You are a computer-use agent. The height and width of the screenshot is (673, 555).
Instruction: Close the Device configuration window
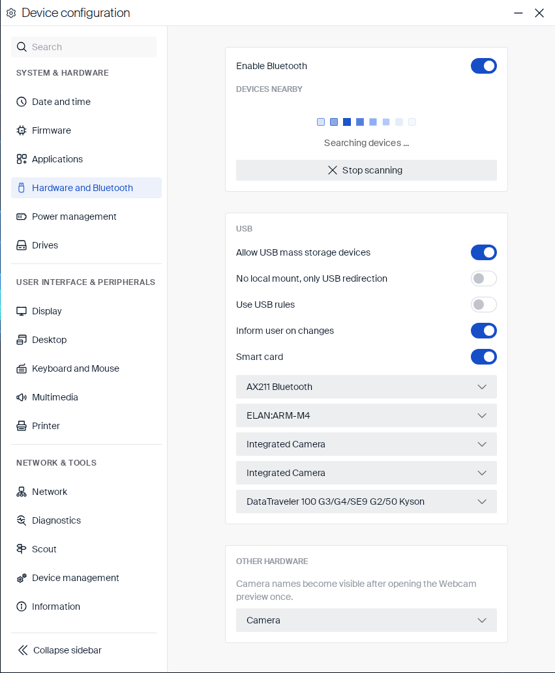[x=539, y=13]
